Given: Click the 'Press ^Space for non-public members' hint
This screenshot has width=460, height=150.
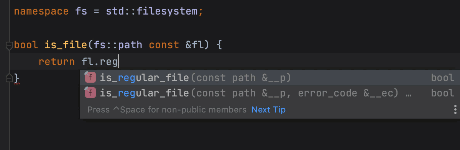Looking at the screenshot, I should click(x=167, y=110).
